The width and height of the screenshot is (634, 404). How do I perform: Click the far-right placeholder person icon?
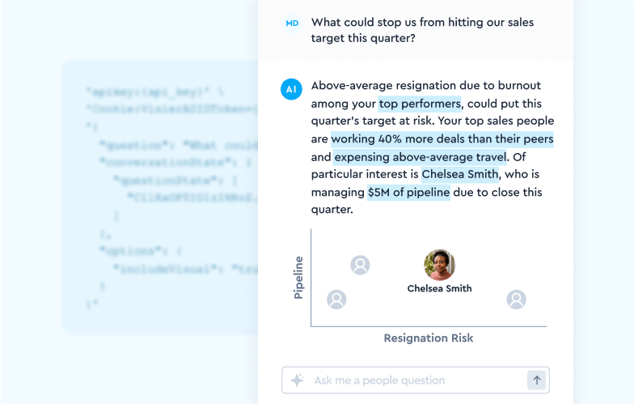tap(516, 300)
